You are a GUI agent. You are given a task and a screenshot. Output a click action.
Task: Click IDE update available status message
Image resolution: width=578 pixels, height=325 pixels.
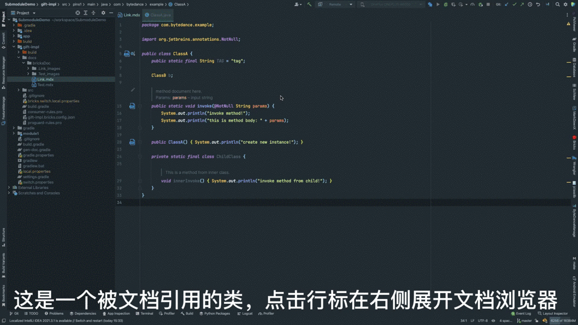pos(66,321)
